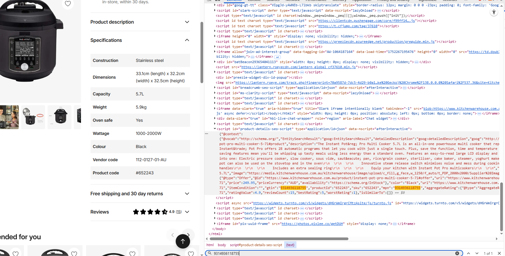Open the widgets.turnto.com script link
505x256 pixels.
(322, 203)
